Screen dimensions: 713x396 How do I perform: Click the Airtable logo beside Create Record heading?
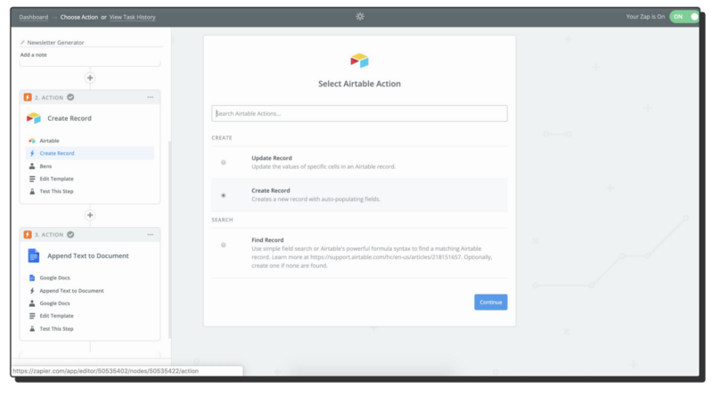point(34,118)
